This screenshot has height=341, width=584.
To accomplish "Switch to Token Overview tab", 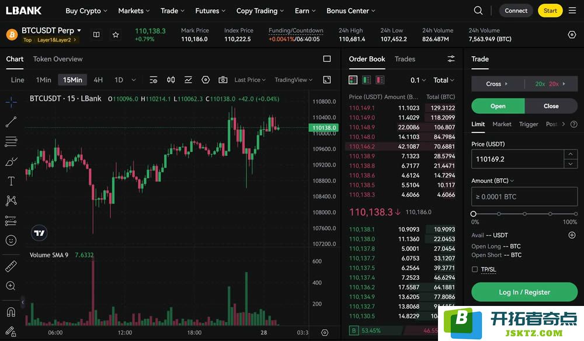I will (x=58, y=59).
